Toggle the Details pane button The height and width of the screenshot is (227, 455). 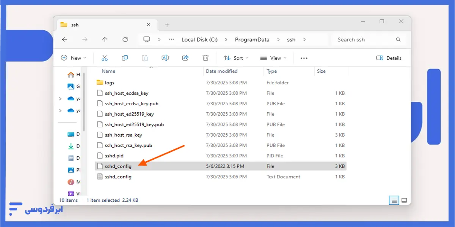click(x=389, y=58)
